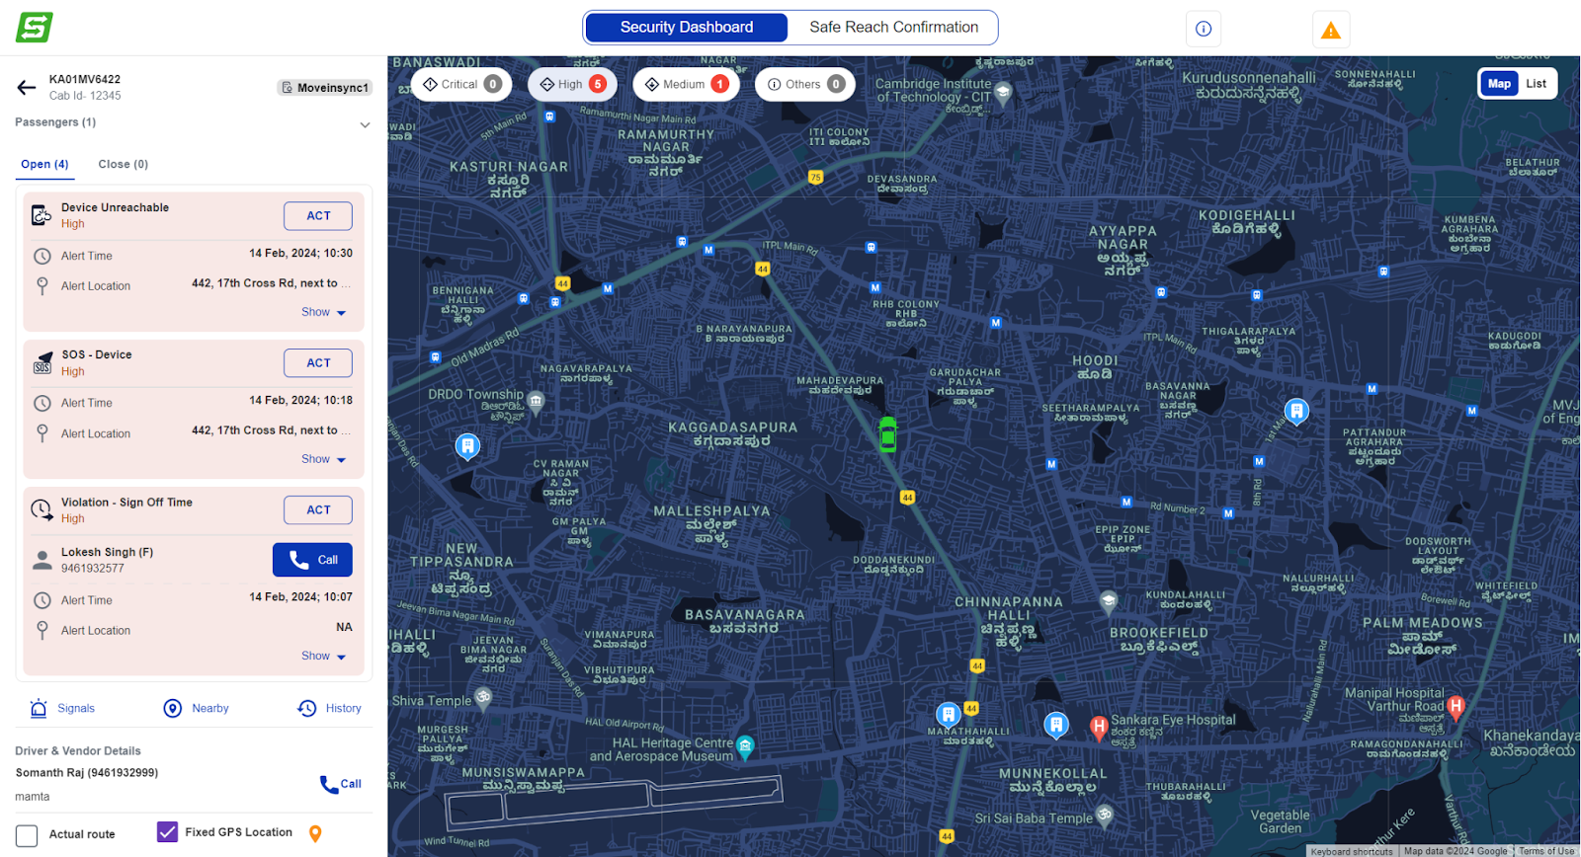Click ACT for Device Unreachable alert

(x=318, y=216)
